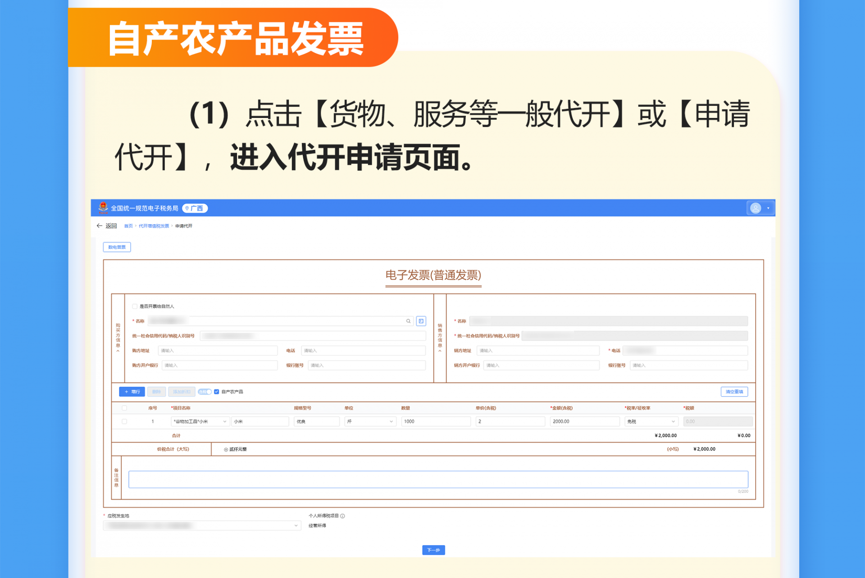Select the 数电普票 tab
Viewport: 865px width, 578px height.
117,247
